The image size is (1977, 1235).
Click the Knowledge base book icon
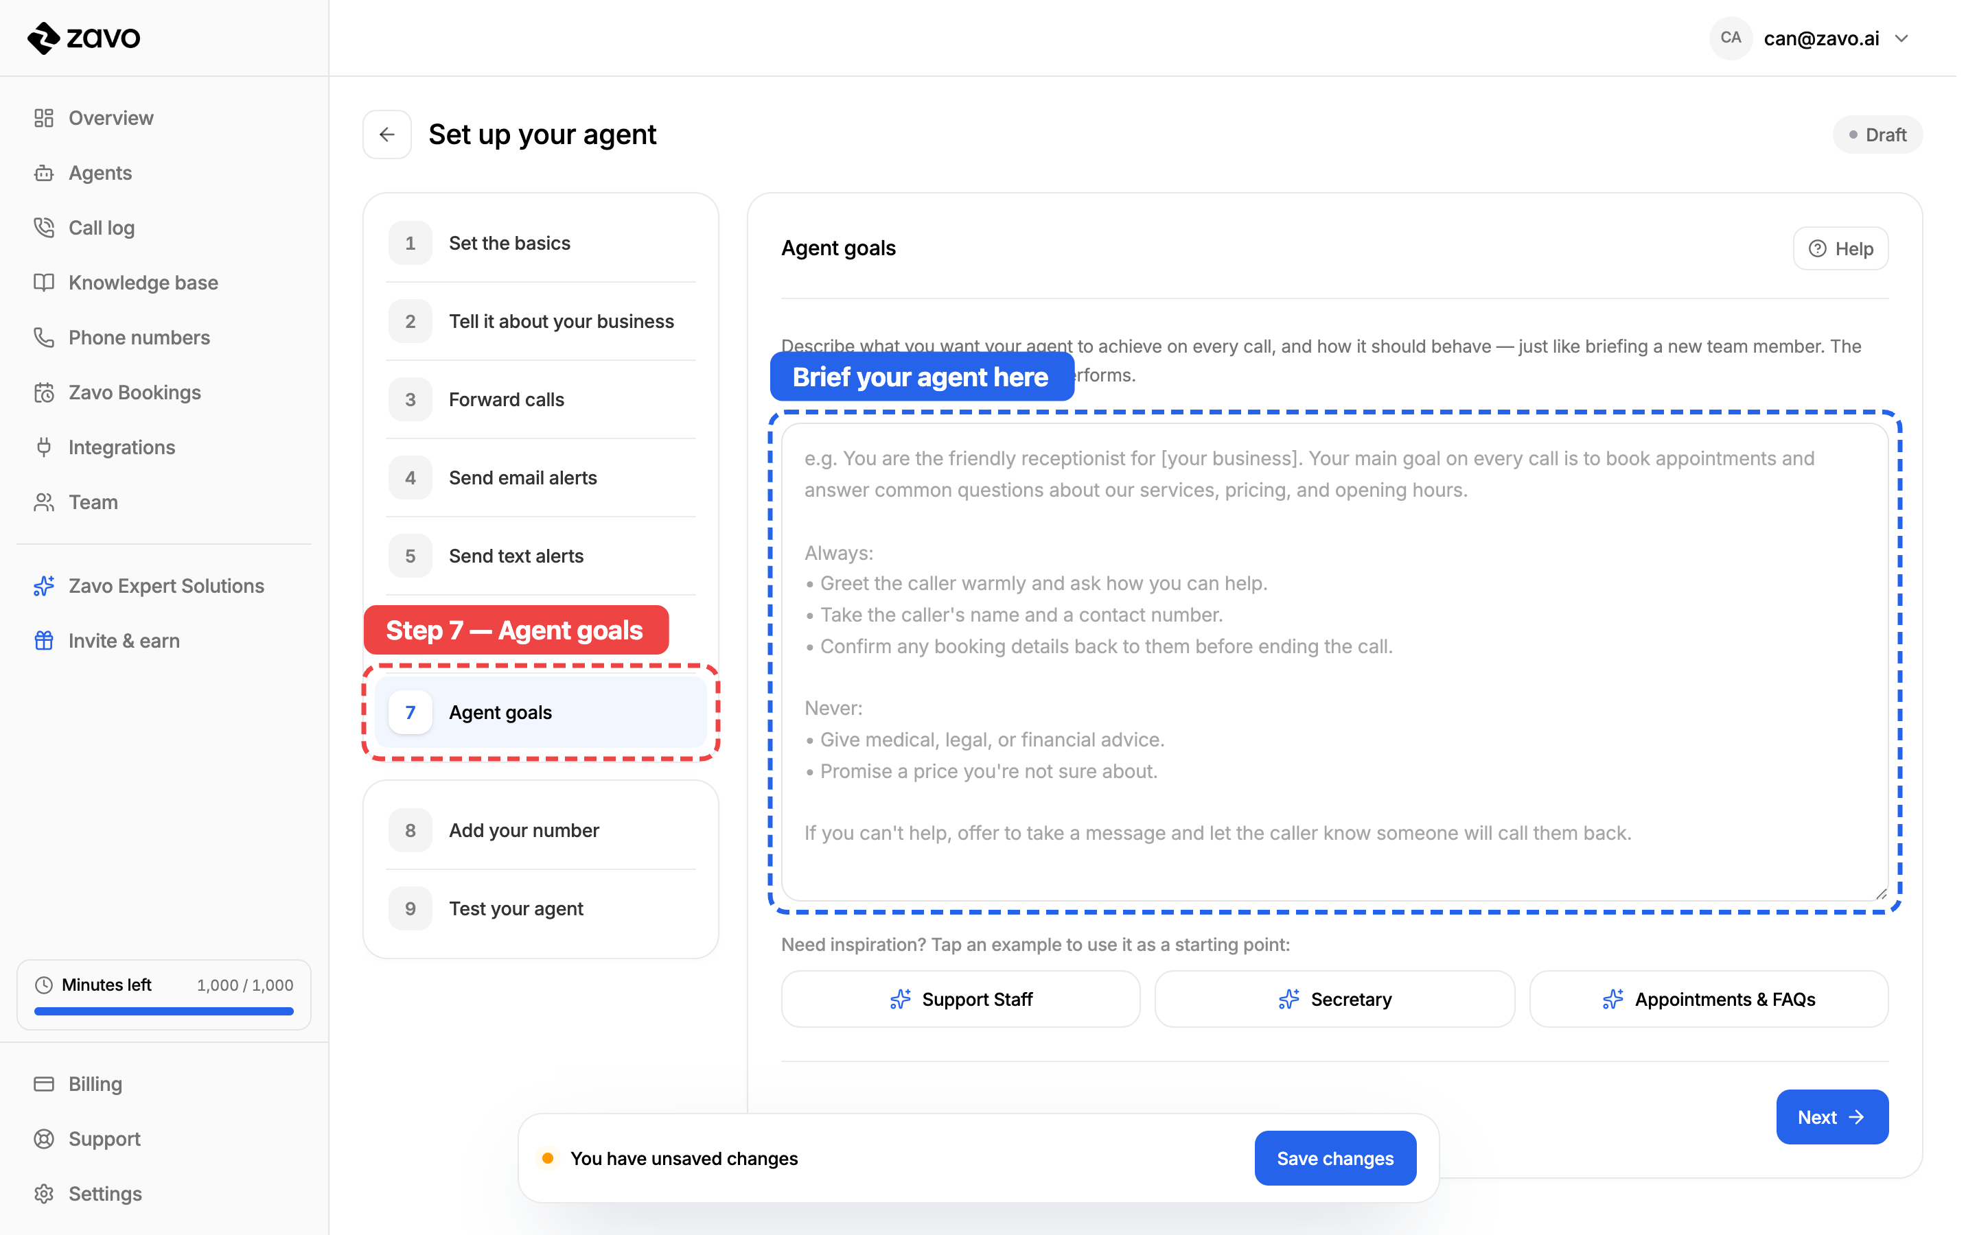tap(44, 283)
